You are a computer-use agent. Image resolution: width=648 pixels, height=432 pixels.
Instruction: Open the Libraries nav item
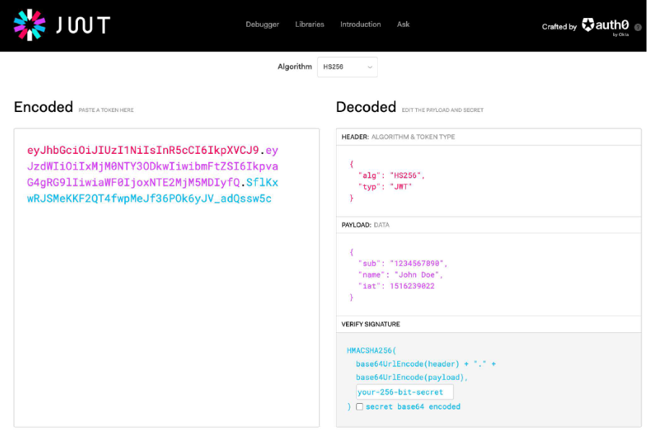309,25
